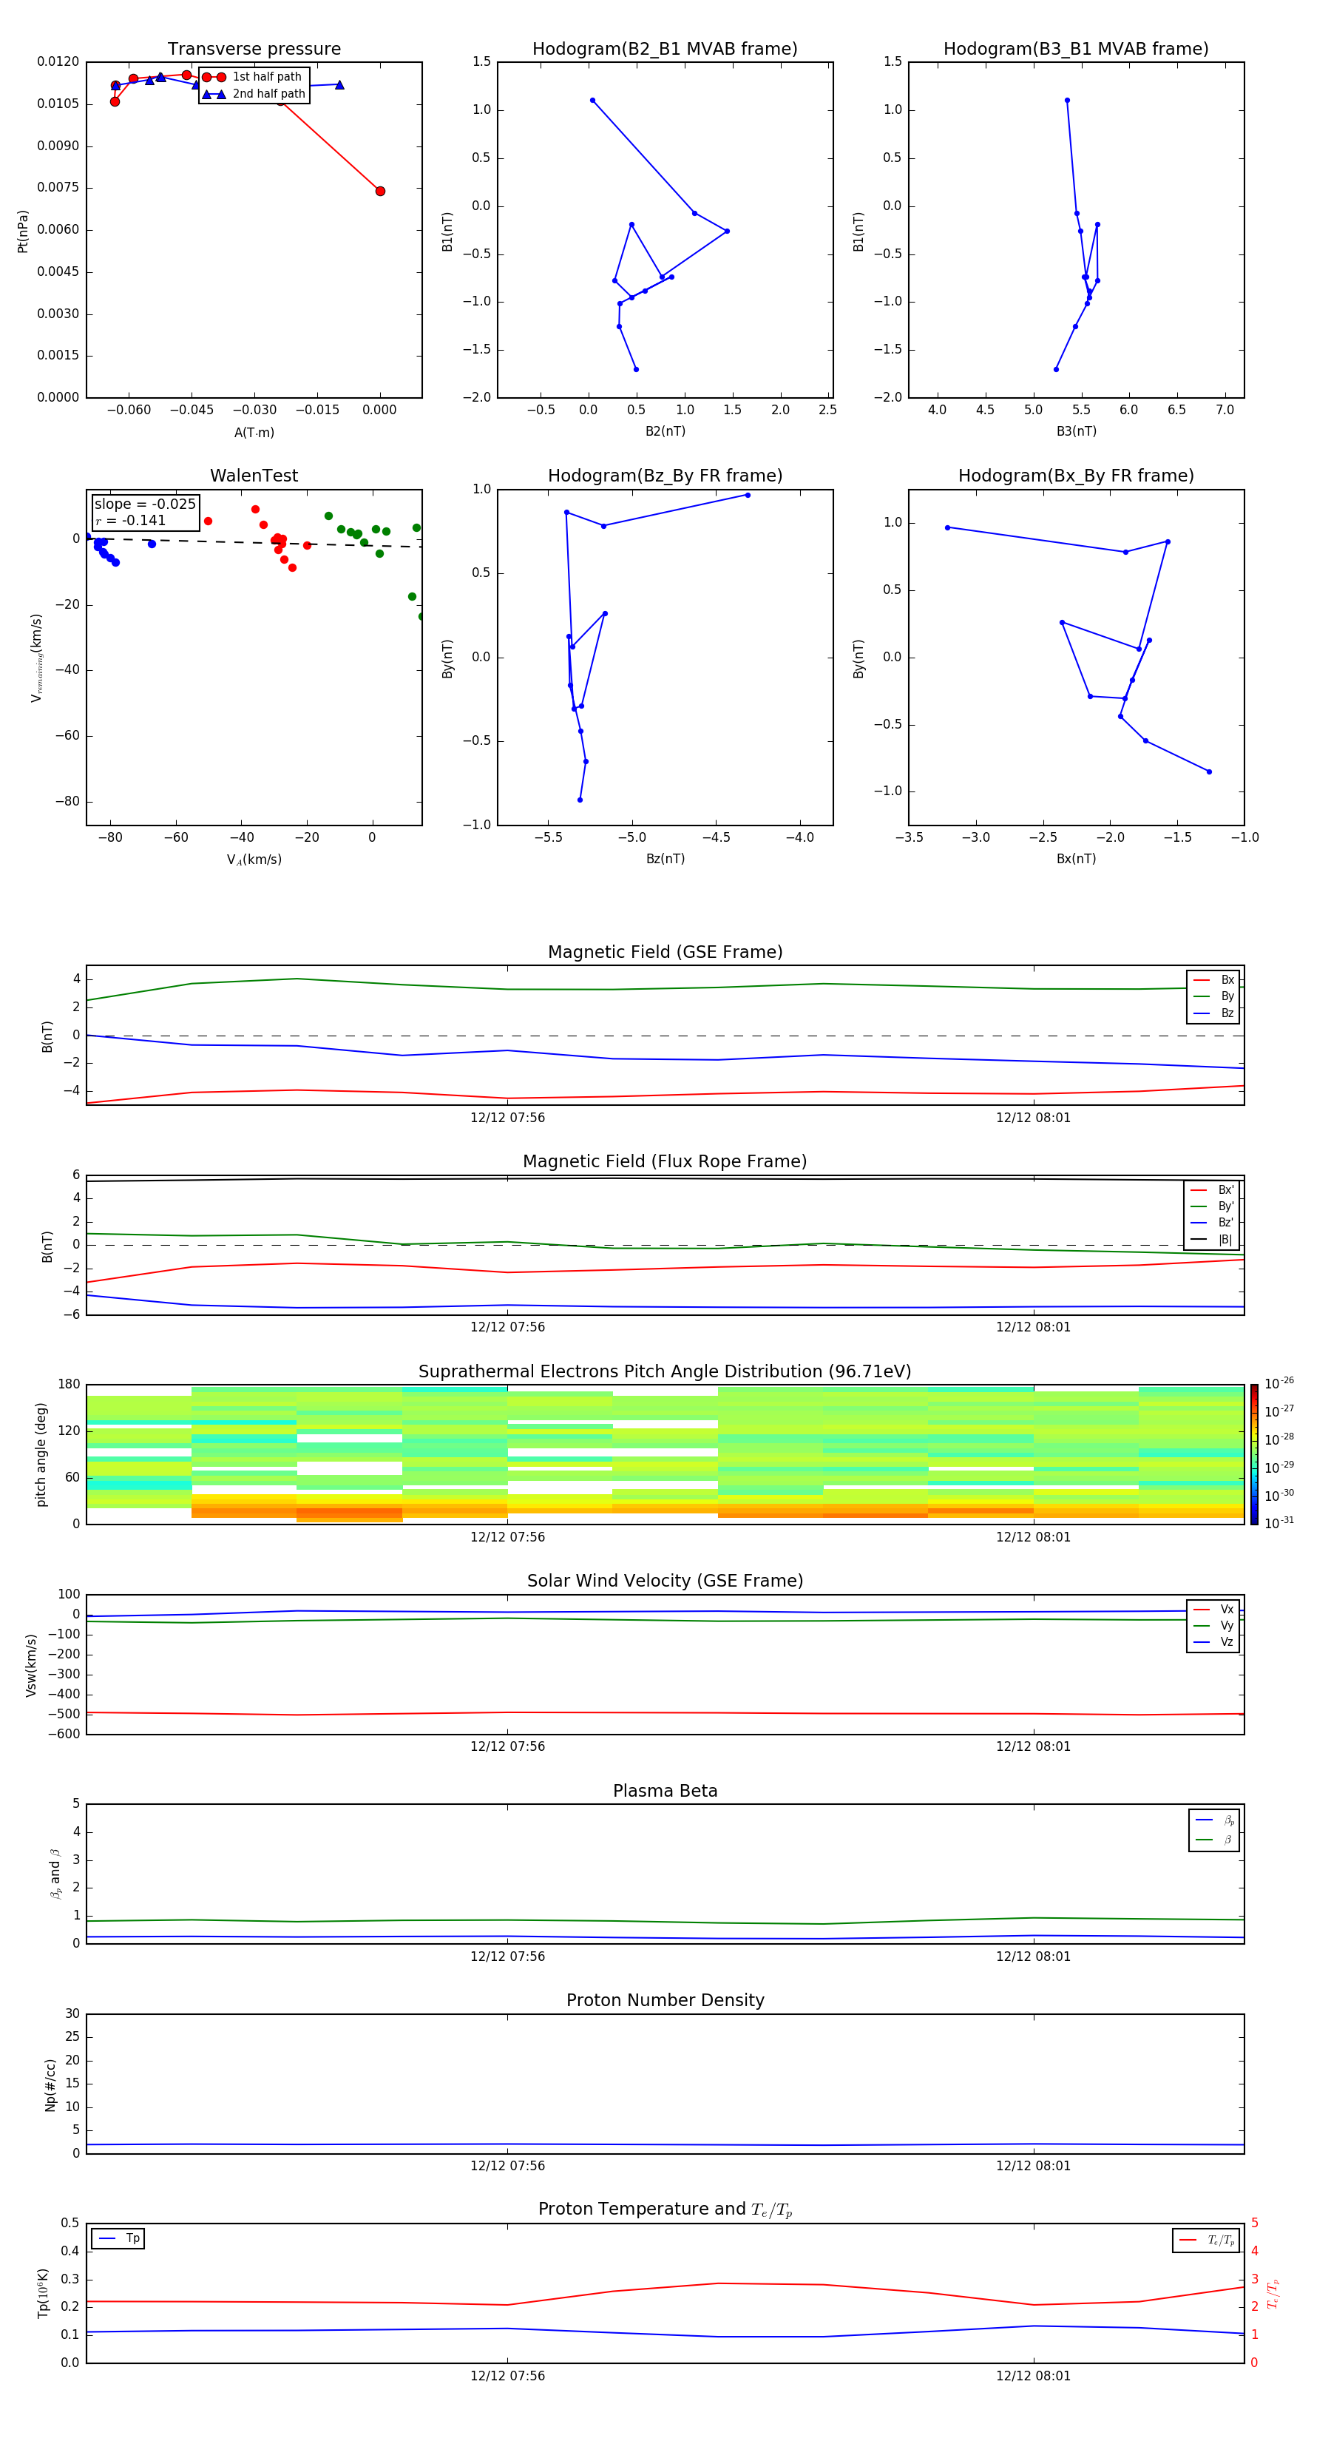Viewport: 1331px width, 2441px height.
Task: Click the 'r = -0.141' annotation
Action: coord(131,520)
